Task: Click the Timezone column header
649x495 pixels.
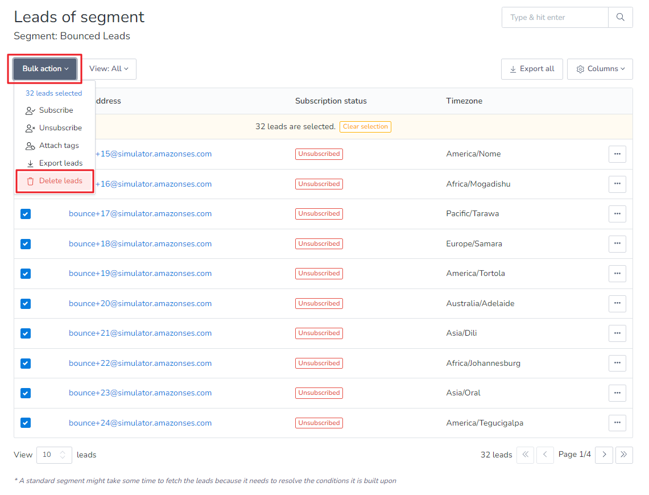Action: pos(464,101)
